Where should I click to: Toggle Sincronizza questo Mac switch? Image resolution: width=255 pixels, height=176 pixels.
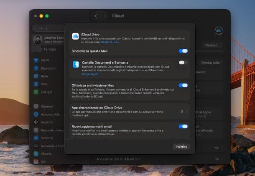tap(183, 51)
